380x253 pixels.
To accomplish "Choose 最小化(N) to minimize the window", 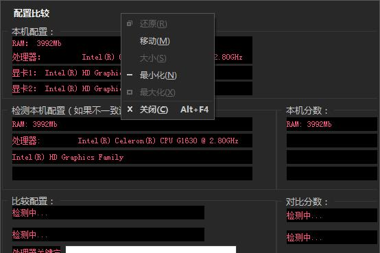I will (x=167, y=75).
